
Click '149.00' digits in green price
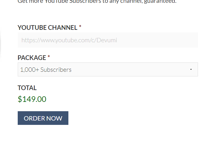click(35, 99)
